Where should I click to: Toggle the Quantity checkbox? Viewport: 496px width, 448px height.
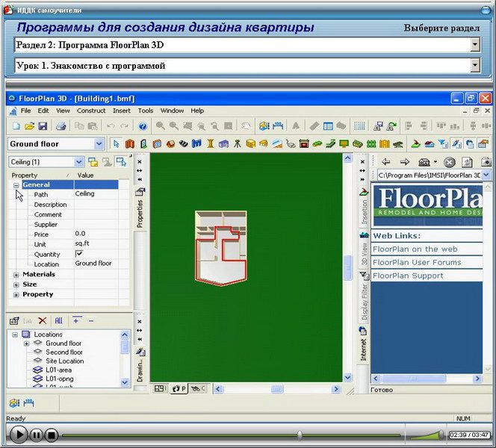tap(79, 254)
